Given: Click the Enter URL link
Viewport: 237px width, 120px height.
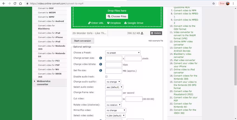Looking at the screenshot, I should pos(96,23).
